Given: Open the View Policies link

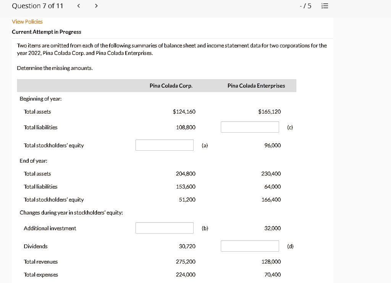Looking at the screenshot, I should pyautogui.click(x=27, y=22).
